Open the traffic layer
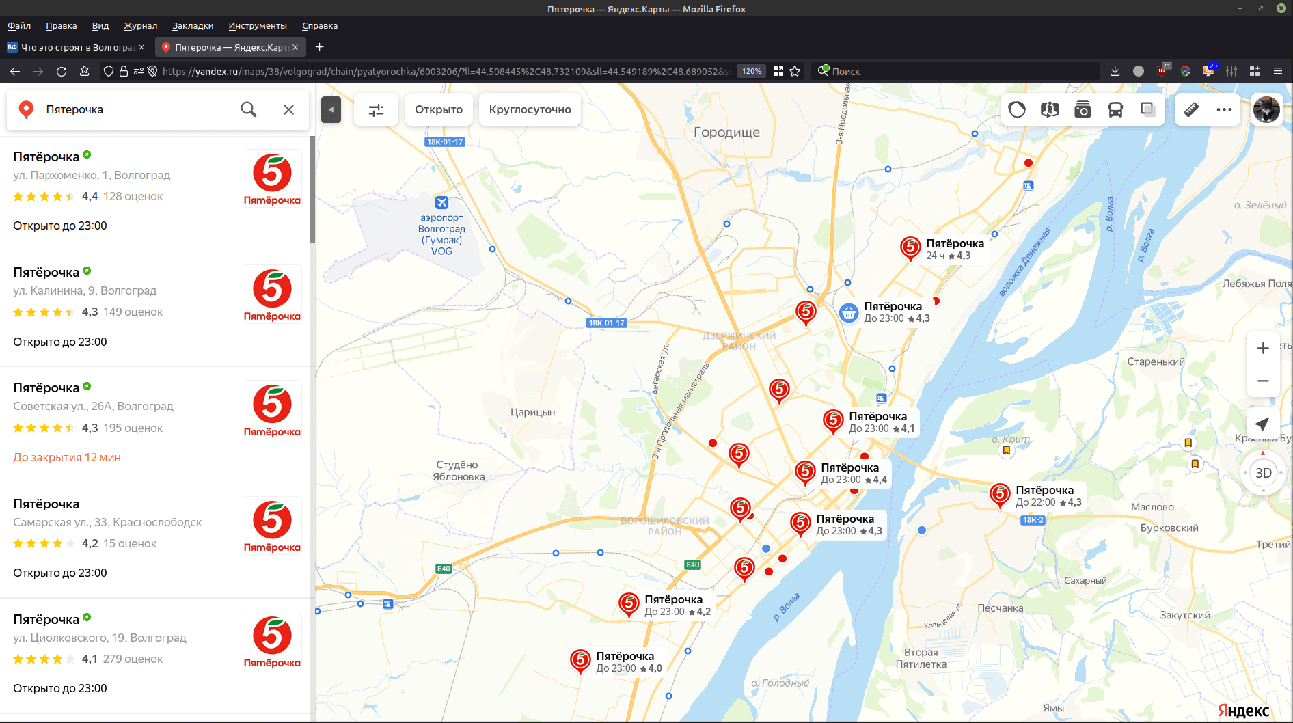The height and width of the screenshot is (723, 1293). (1017, 109)
